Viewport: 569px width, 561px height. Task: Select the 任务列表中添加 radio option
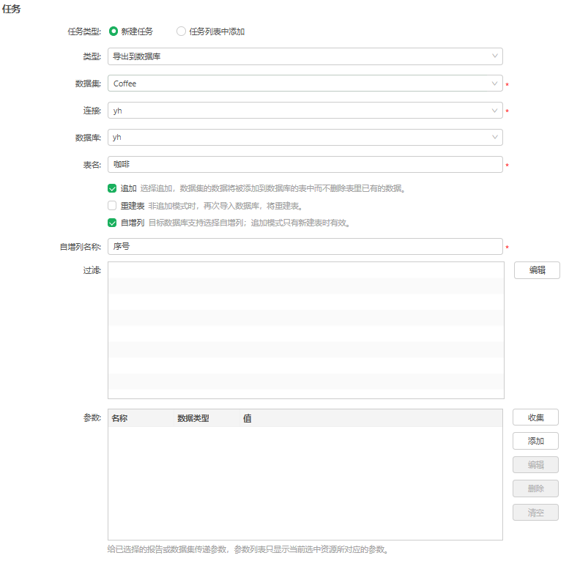click(181, 31)
